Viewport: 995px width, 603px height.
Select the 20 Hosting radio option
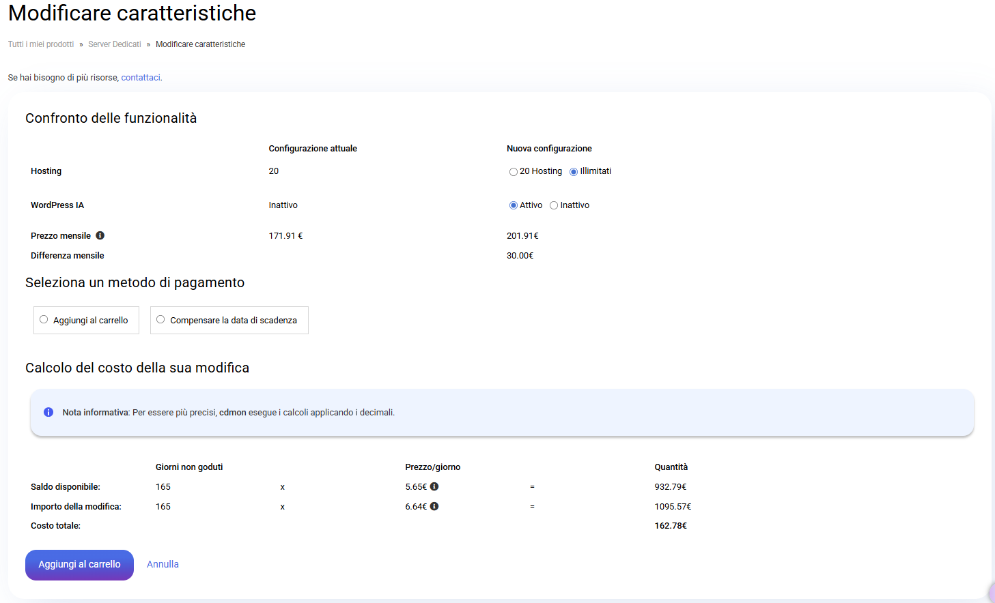[513, 172]
